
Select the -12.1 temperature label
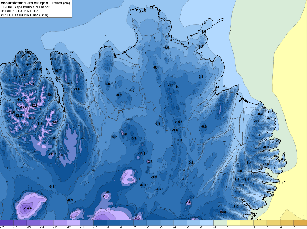(30, 84)
